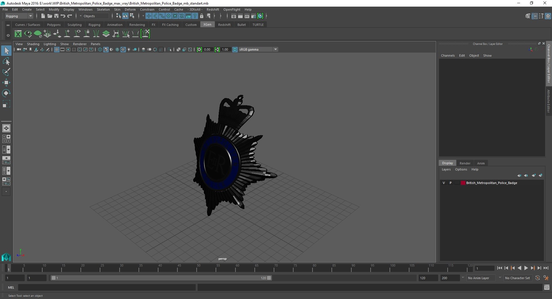This screenshot has height=299, width=552.
Task: Click the red layer color swatch
Action: [463, 183]
